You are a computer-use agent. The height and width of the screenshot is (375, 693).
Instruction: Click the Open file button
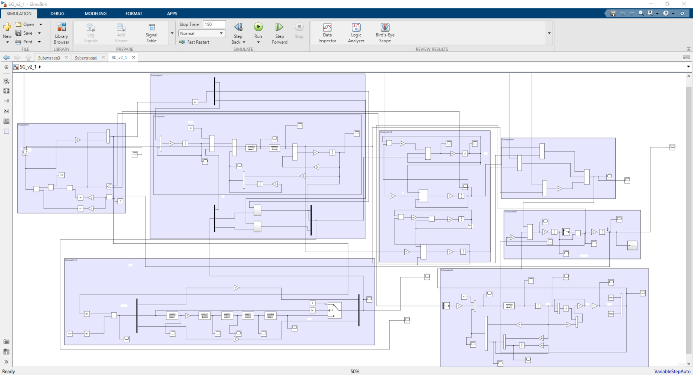pyautogui.click(x=25, y=24)
